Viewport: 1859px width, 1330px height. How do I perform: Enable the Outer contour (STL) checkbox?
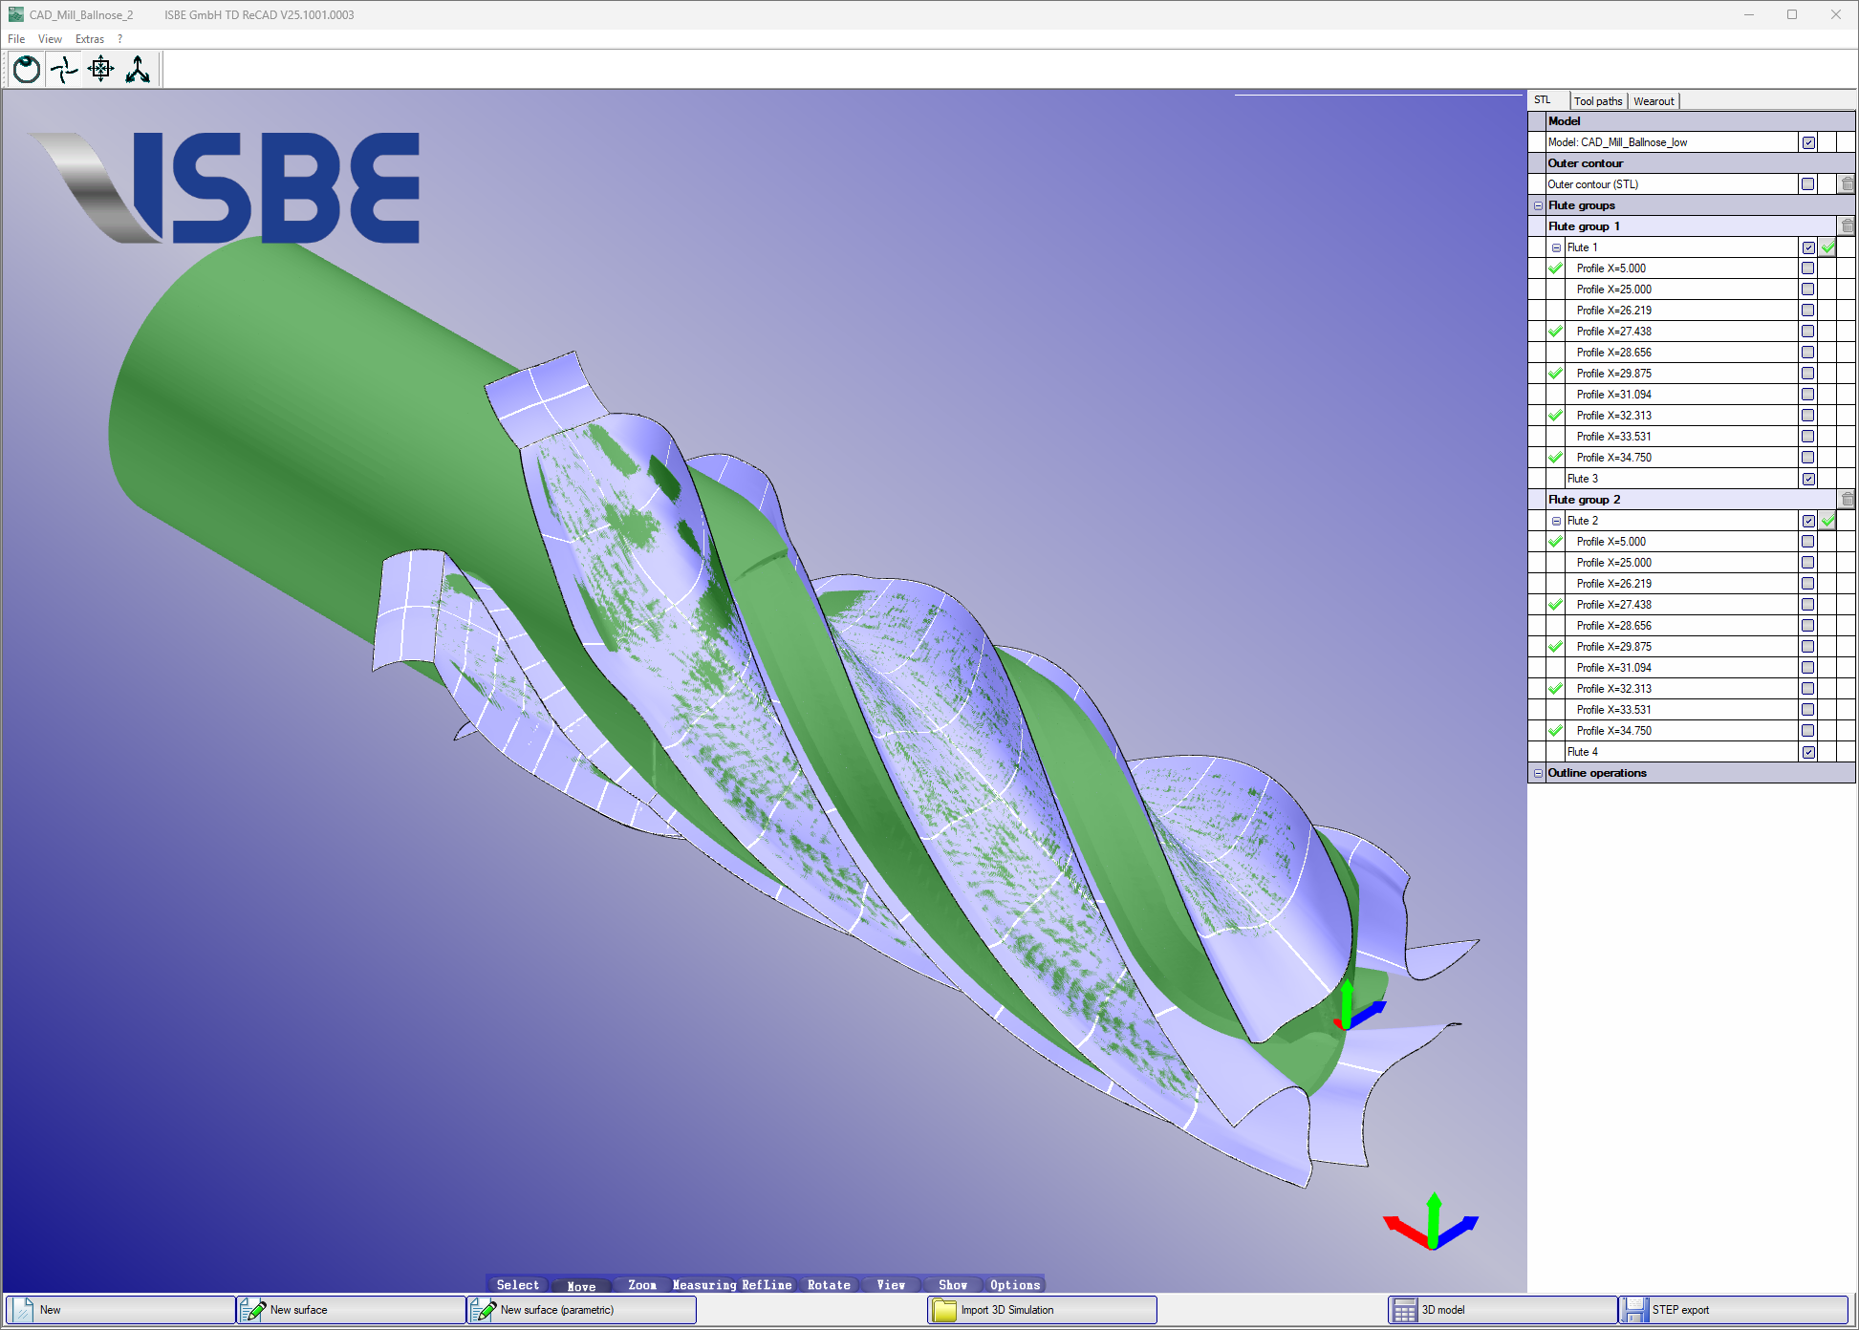(1808, 184)
